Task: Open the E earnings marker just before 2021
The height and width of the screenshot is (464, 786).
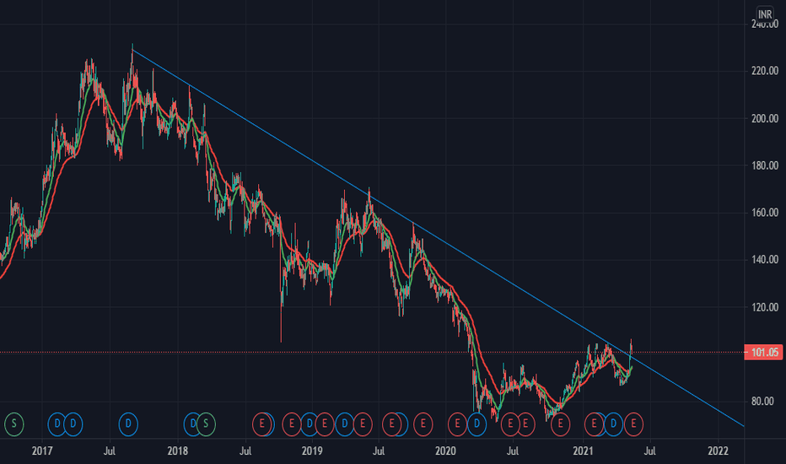Action: (x=560, y=424)
